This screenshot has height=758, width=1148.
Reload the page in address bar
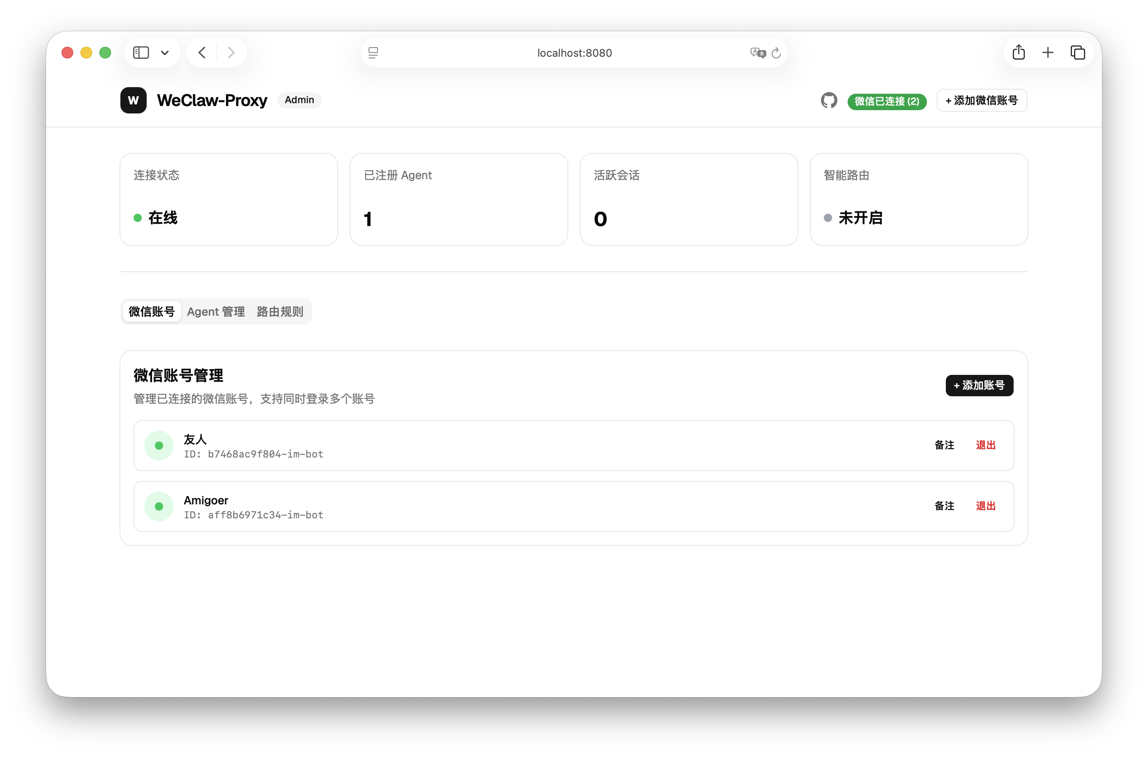click(x=777, y=53)
